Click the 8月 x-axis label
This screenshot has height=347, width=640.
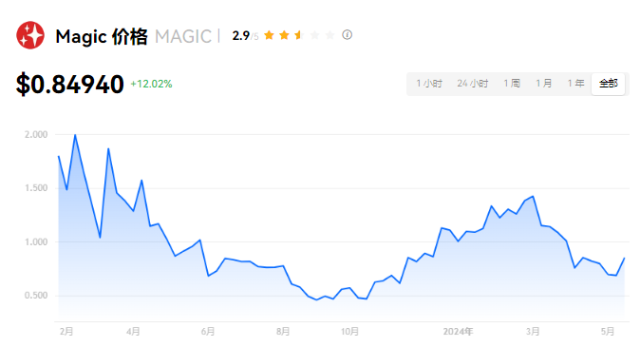tap(283, 331)
